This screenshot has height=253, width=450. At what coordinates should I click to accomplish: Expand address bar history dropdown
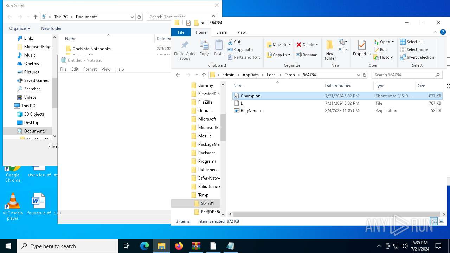[358, 75]
